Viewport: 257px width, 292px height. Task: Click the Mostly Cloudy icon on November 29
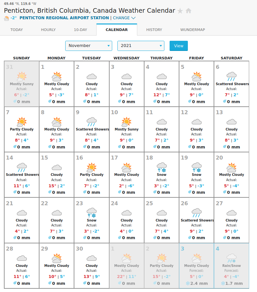tap(57, 258)
